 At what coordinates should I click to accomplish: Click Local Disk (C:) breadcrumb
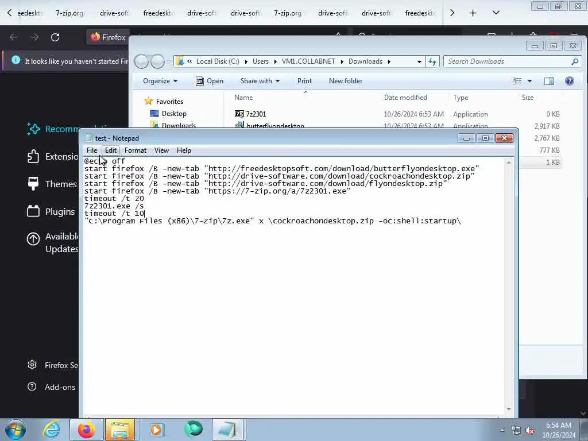[x=218, y=61]
